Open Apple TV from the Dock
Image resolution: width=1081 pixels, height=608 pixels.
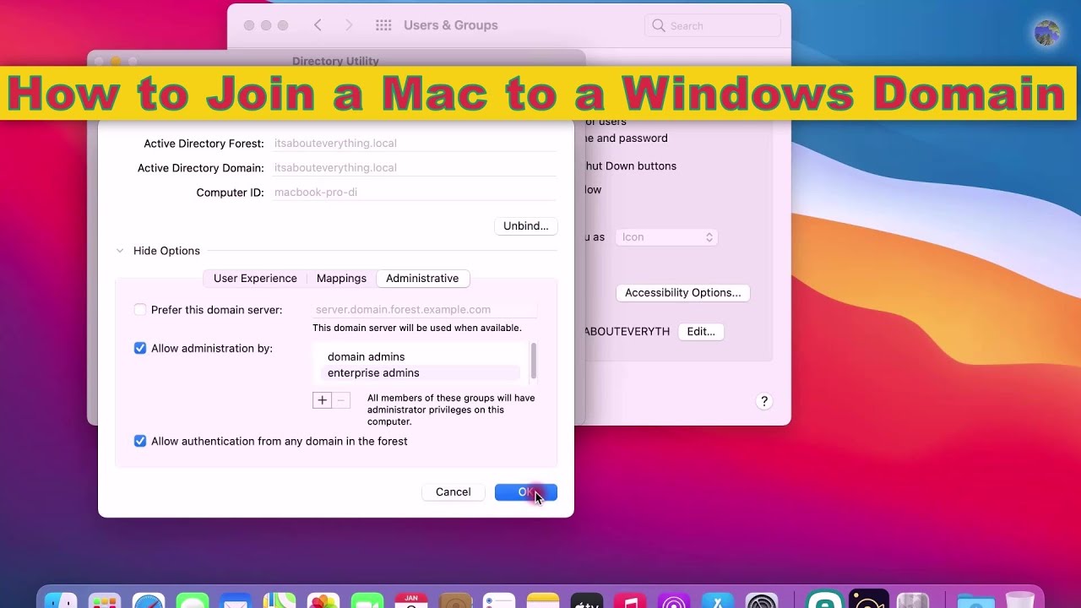(587, 601)
